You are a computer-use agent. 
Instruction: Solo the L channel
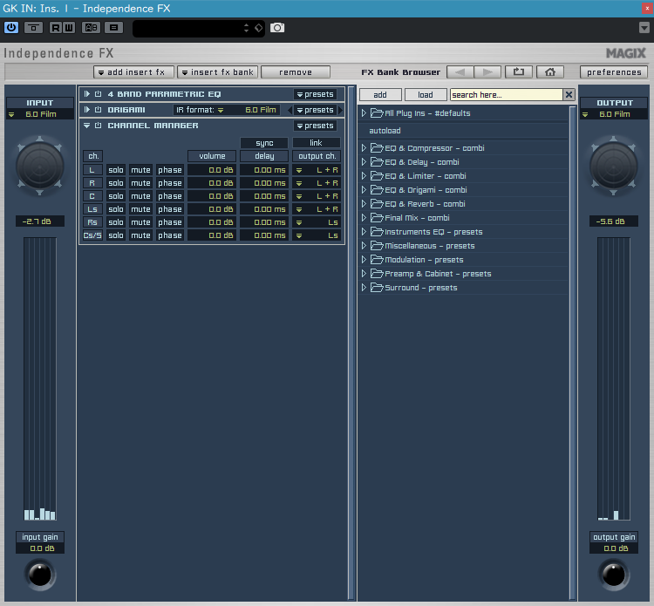click(116, 170)
